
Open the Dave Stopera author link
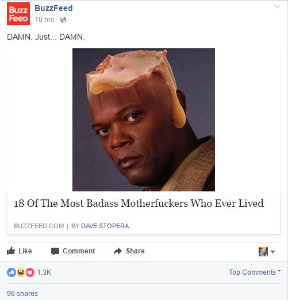[x=105, y=226]
